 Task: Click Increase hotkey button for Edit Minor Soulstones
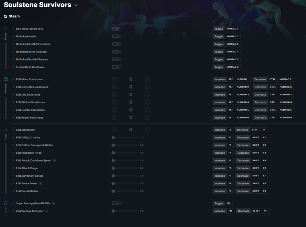click(220, 79)
